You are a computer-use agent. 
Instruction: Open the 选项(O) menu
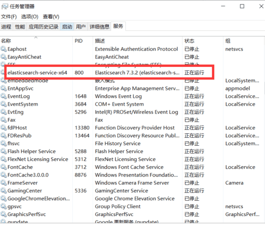[30, 17]
